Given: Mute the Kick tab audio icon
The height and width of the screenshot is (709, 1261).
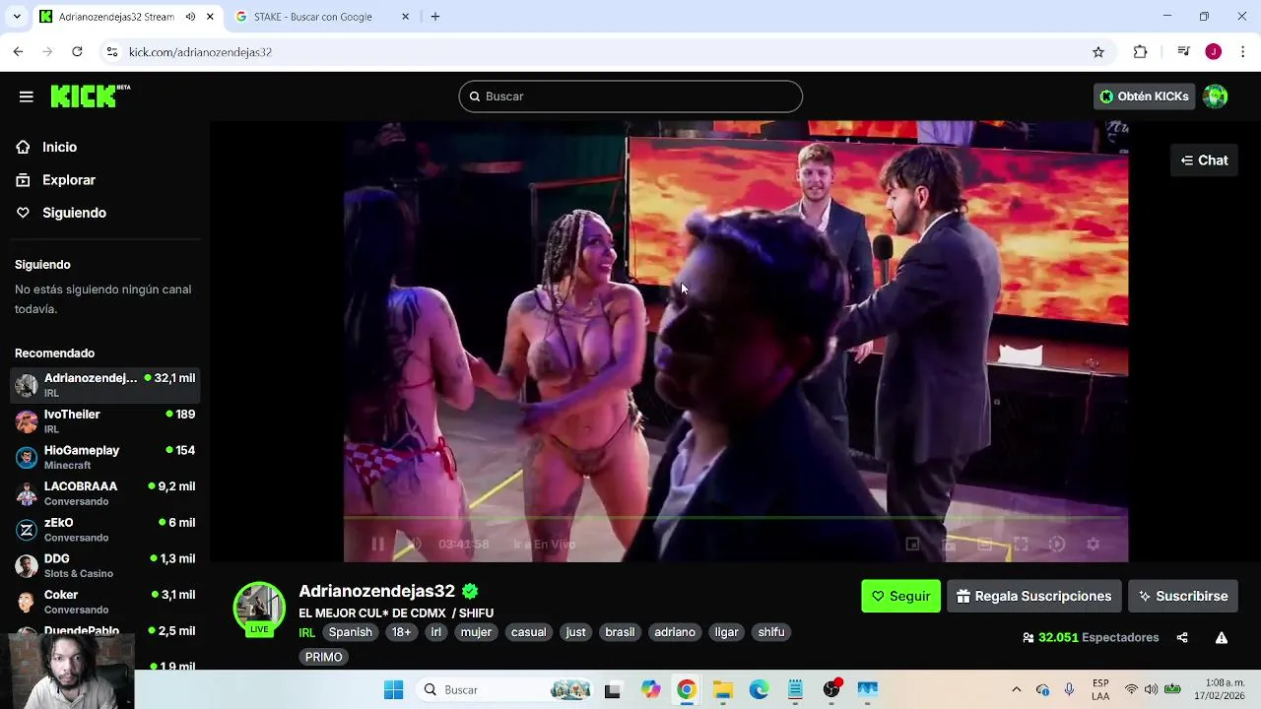Looking at the screenshot, I should click(190, 17).
